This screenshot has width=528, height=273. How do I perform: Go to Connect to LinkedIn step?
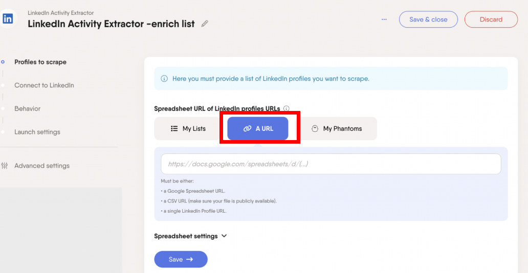pos(44,85)
